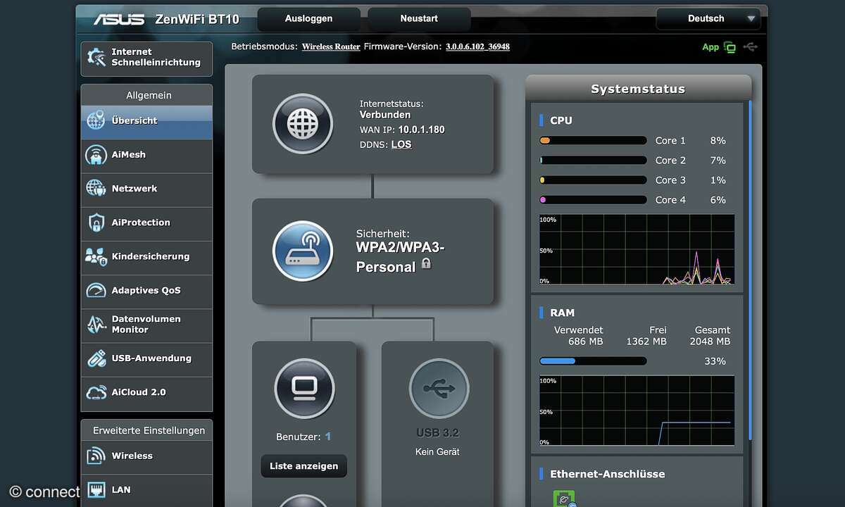
Task: Click the AiCloud 2.0 cloud icon
Action: point(96,392)
